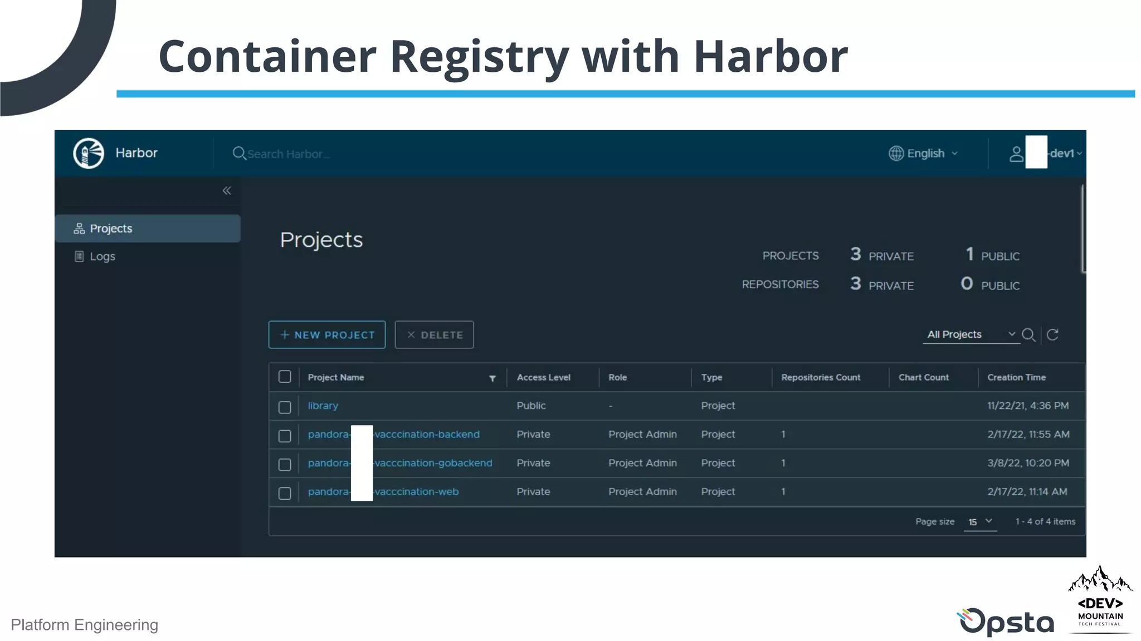Open the vacccination-backend project link

394,435
